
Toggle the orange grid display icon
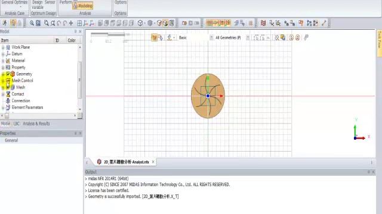(209, 23)
